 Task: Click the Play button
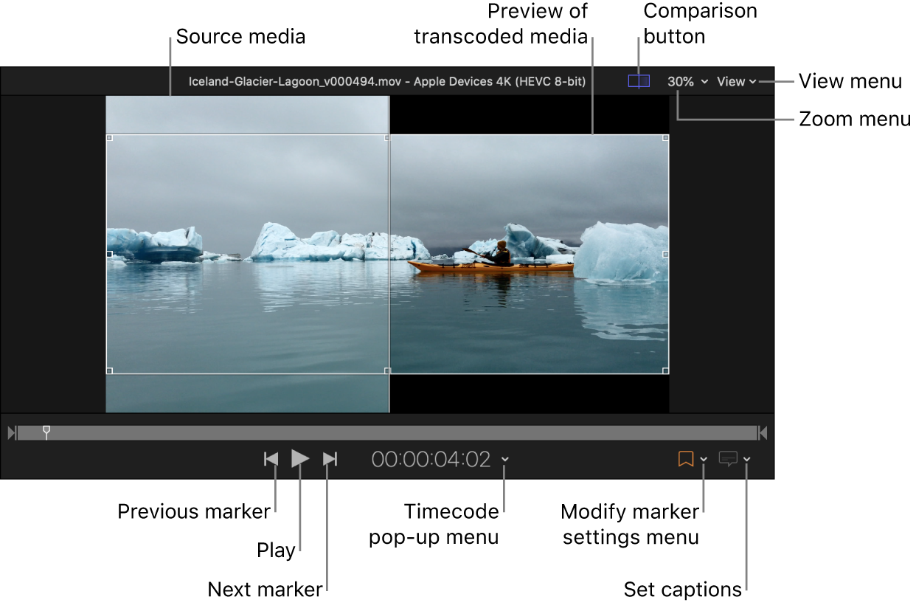[x=299, y=459]
